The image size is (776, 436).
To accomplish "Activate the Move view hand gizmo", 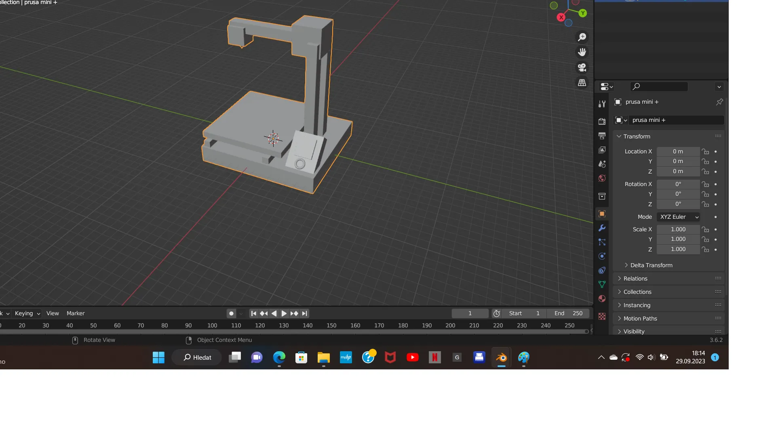I will [582, 52].
